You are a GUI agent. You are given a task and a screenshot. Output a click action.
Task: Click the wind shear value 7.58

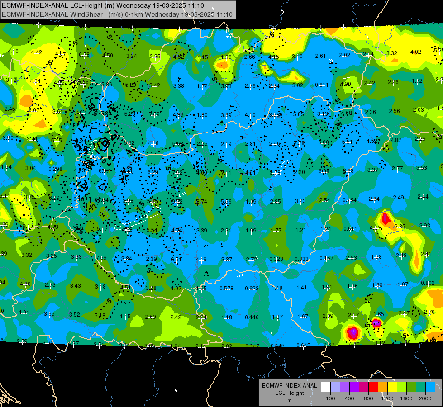[154, 114]
